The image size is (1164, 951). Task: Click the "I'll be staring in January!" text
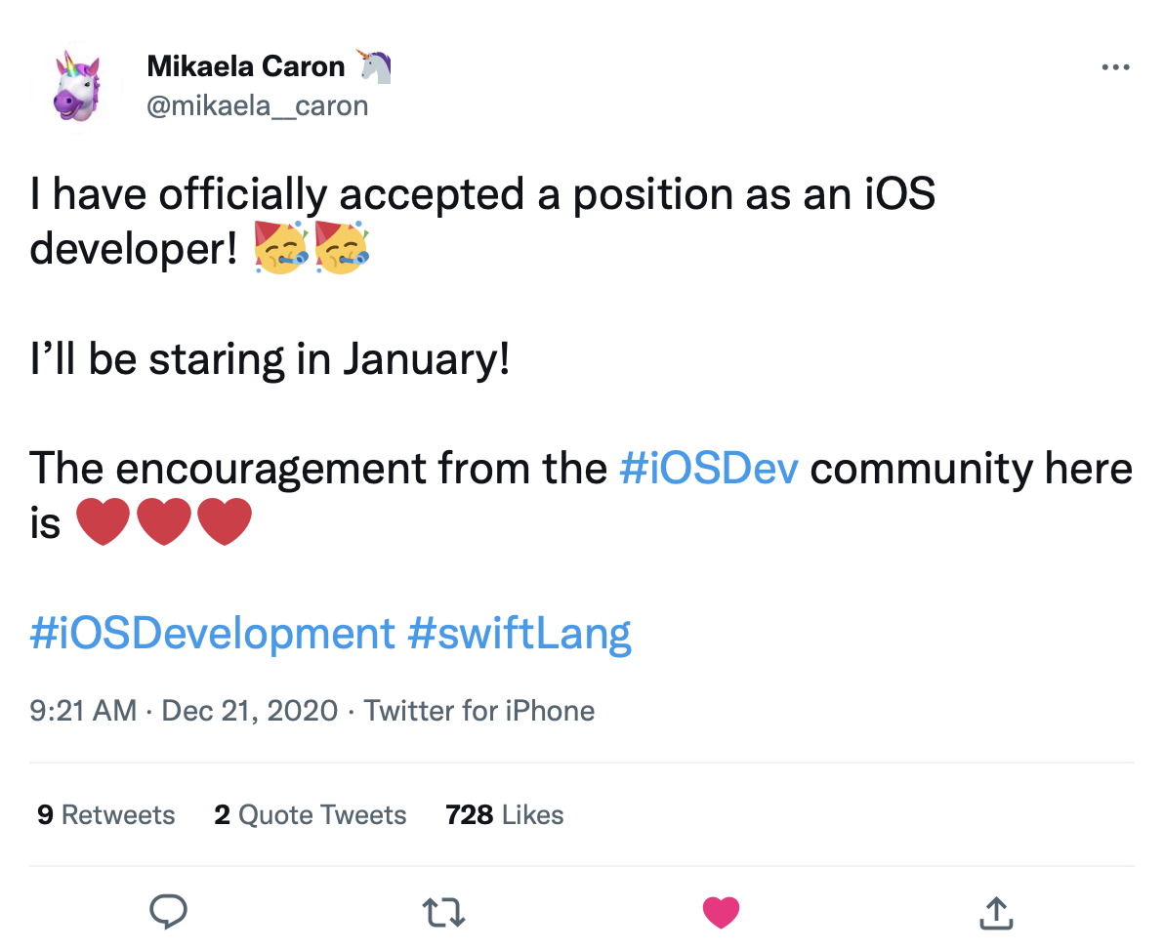click(270, 360)
